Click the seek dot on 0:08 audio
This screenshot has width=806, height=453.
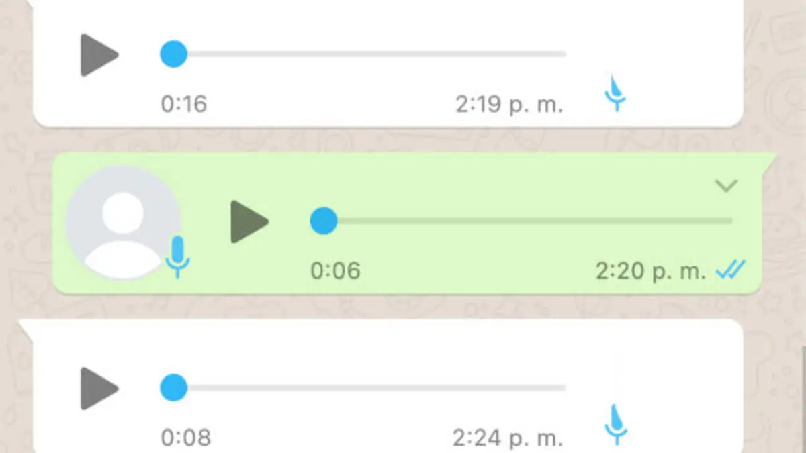point(173,388)
